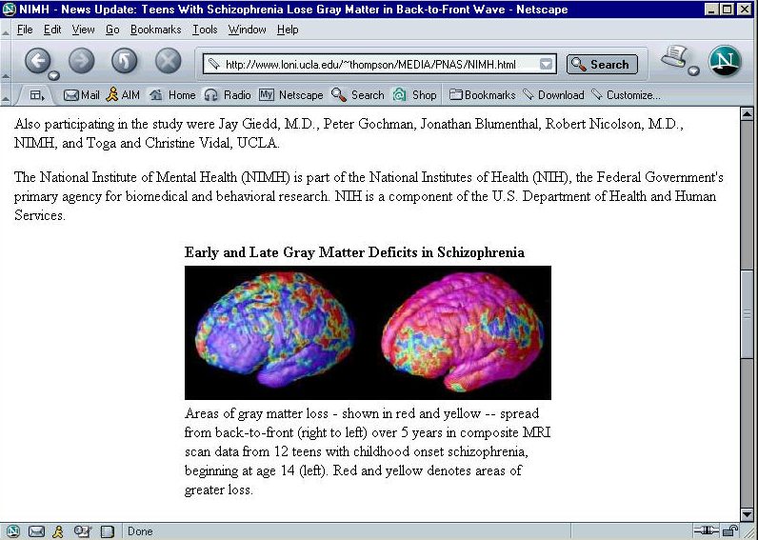Click the Forward navigation button
This screenshot has width=758, height=540.
[82, 61]
